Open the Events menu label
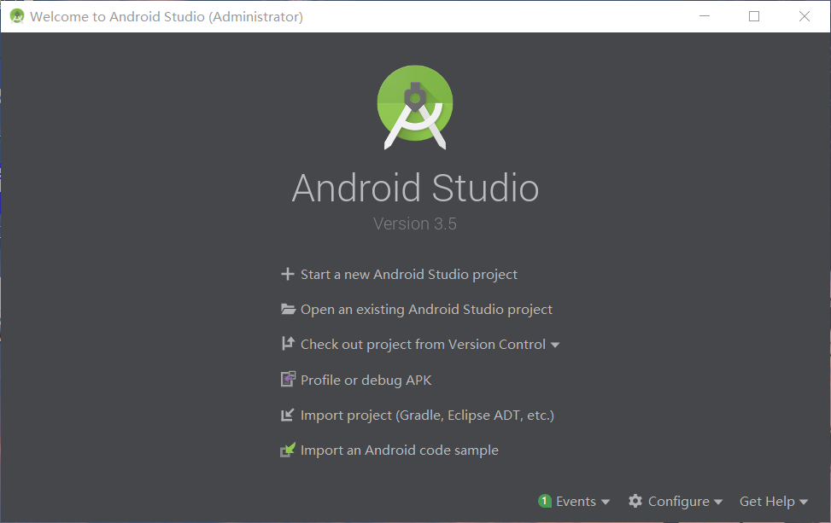This screenshot has height=523, width=831. pyautogui.click(x=576, y=502)
